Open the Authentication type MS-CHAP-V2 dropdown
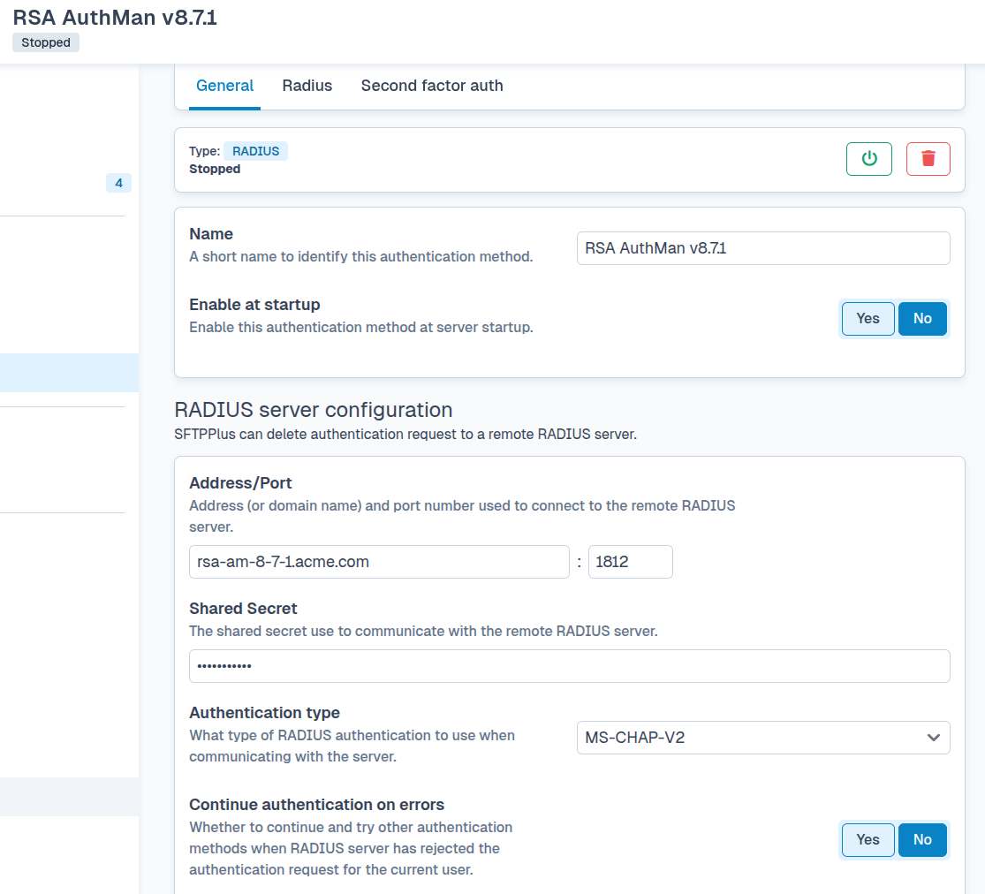Viewport: 985px width, 894px height. (x=763, y=738)
